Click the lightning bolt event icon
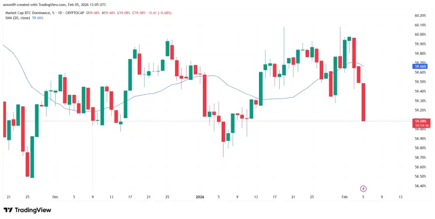Image resolution: width=435 pixels, height=219 pixels. (363, 188)
